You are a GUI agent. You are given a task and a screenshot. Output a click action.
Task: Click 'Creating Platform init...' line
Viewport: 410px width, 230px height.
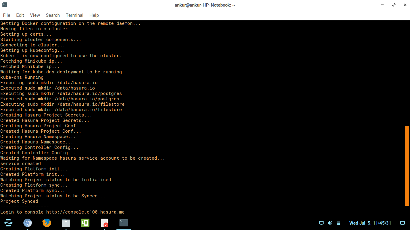34,169
